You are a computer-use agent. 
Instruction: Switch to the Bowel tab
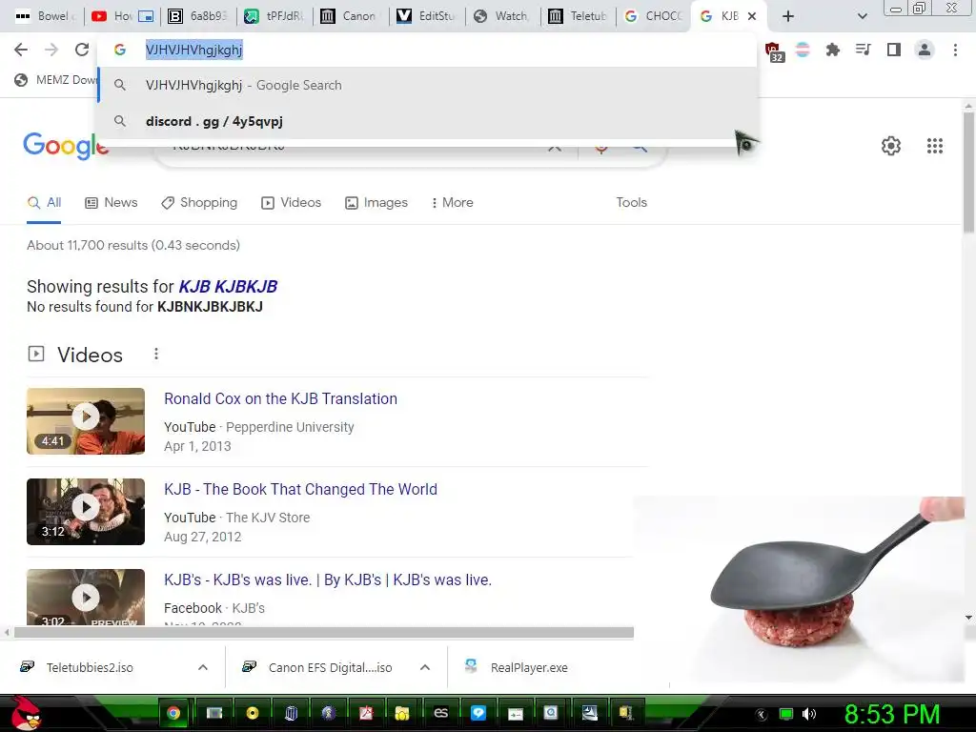44,16
